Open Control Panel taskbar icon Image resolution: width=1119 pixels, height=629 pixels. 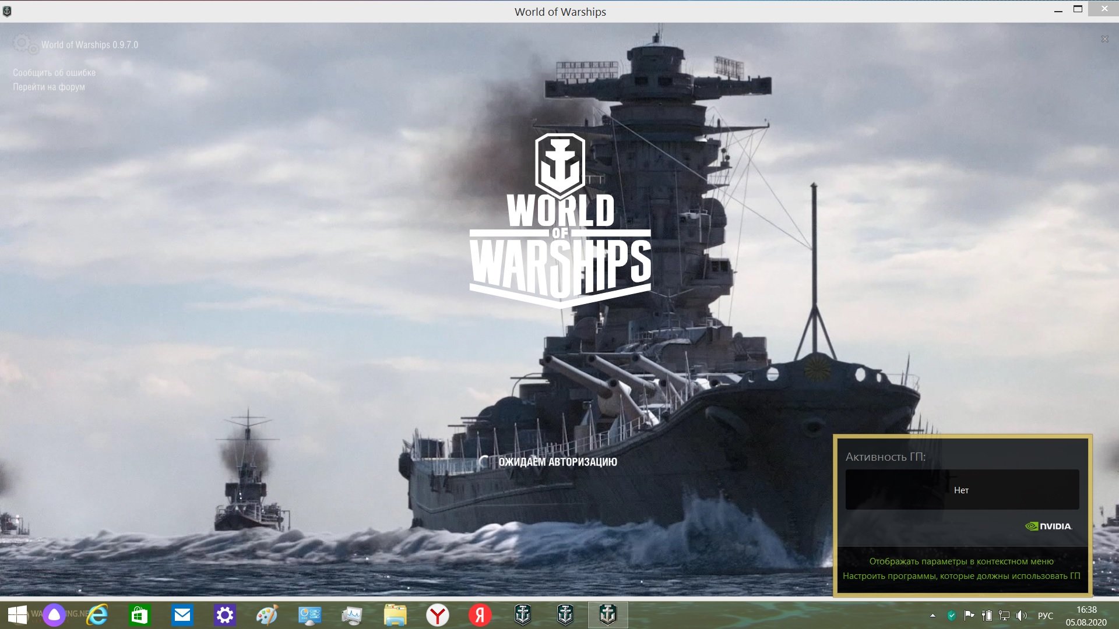point(309,615)
